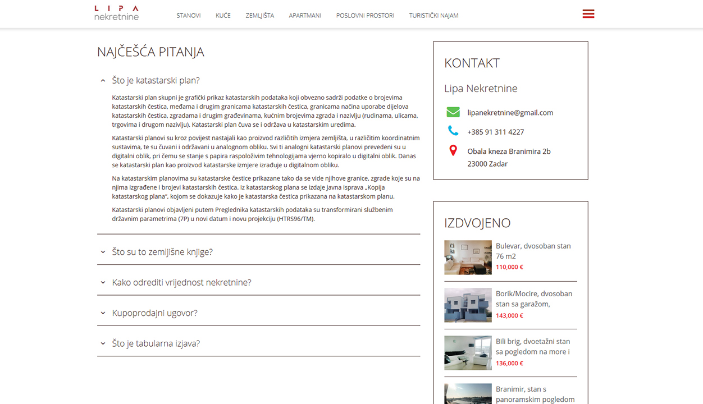Click the 'Kupoprodajni ugovor?' question title
The width and height of the screenshot is (703, 404).
click(x=155, y=313)
